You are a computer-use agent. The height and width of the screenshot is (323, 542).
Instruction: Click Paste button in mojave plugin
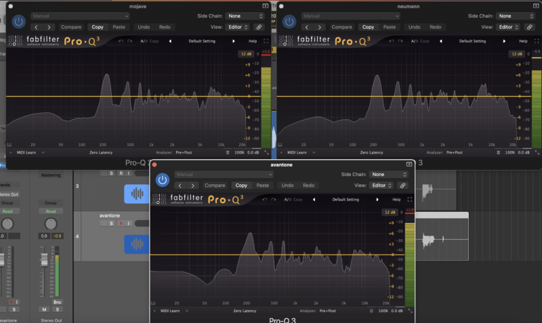[x=119, y=27]
